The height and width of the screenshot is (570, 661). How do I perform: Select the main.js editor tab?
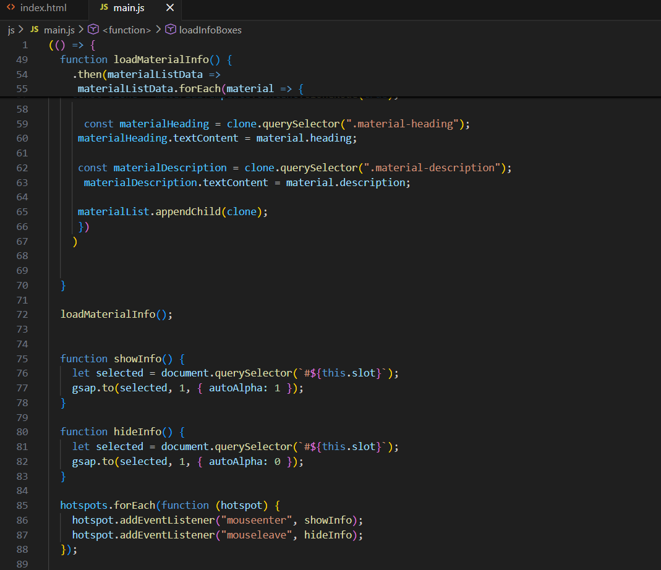129,7
